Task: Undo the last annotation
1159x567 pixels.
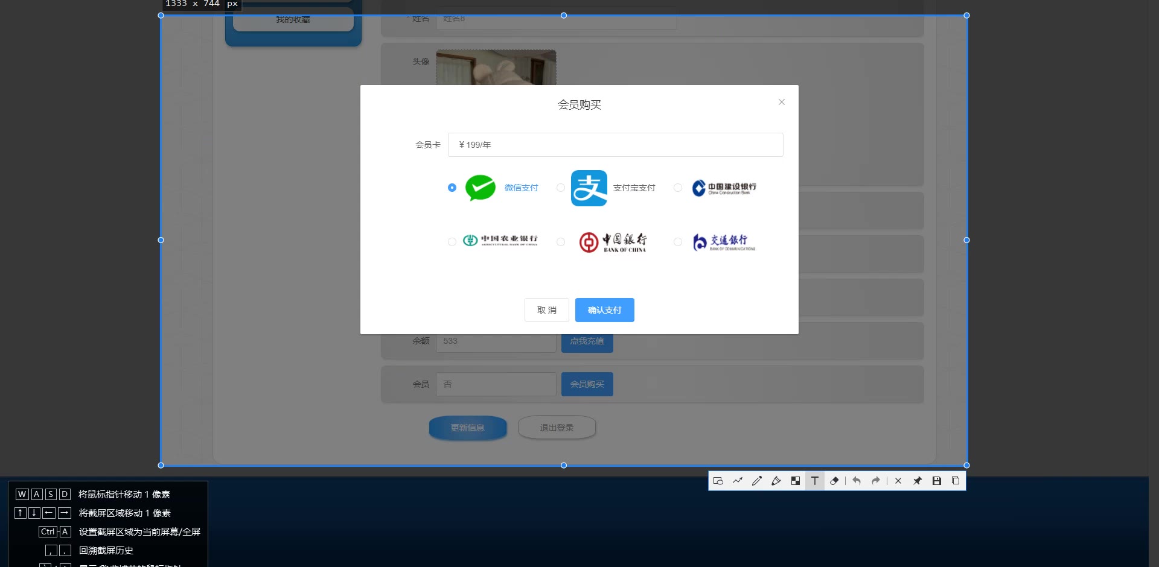Action: (857, 481)
